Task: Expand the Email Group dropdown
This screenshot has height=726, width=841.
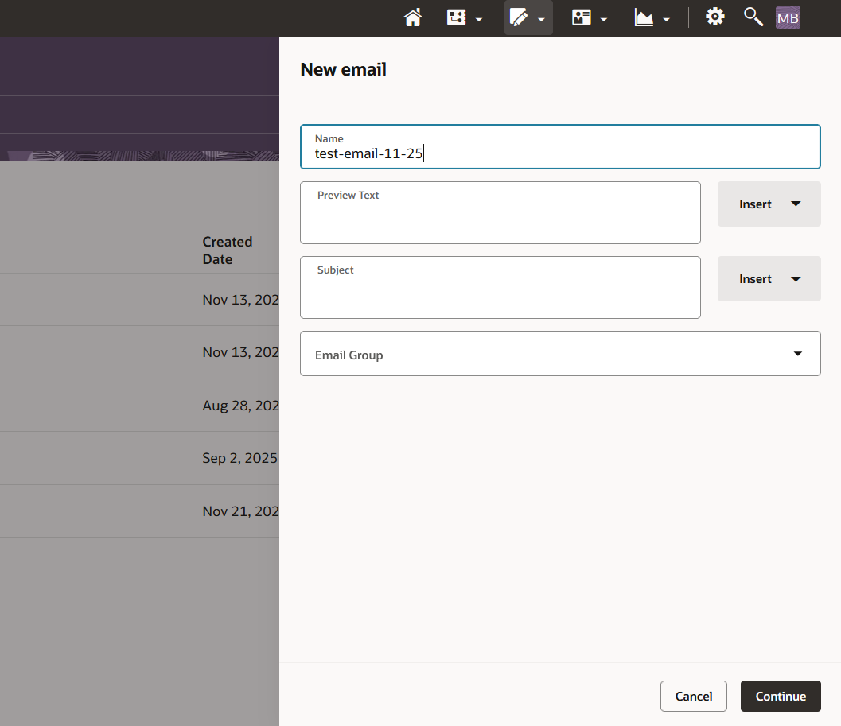Action: point(560,354)
